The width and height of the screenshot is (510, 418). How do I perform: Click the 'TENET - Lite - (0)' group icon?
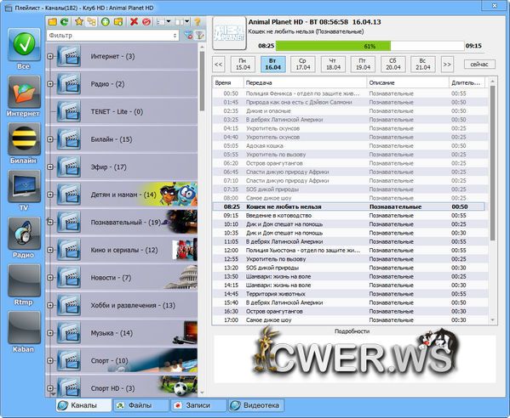[x=69, y=111]
